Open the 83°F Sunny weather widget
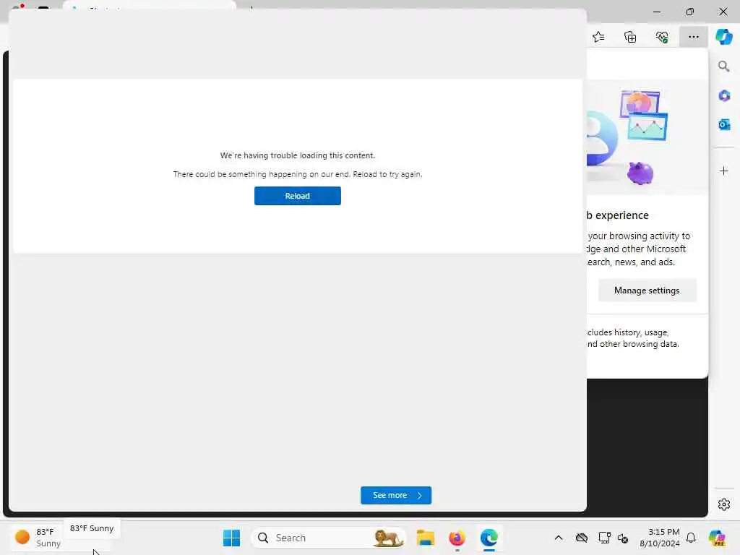Screen dimensions: 740x555 [x=38, y=538]
